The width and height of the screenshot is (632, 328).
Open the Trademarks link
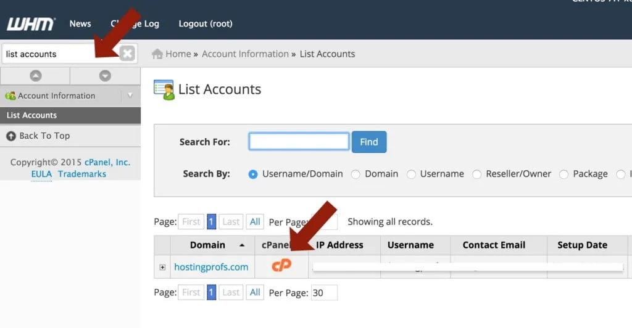[x=82, y=174]
